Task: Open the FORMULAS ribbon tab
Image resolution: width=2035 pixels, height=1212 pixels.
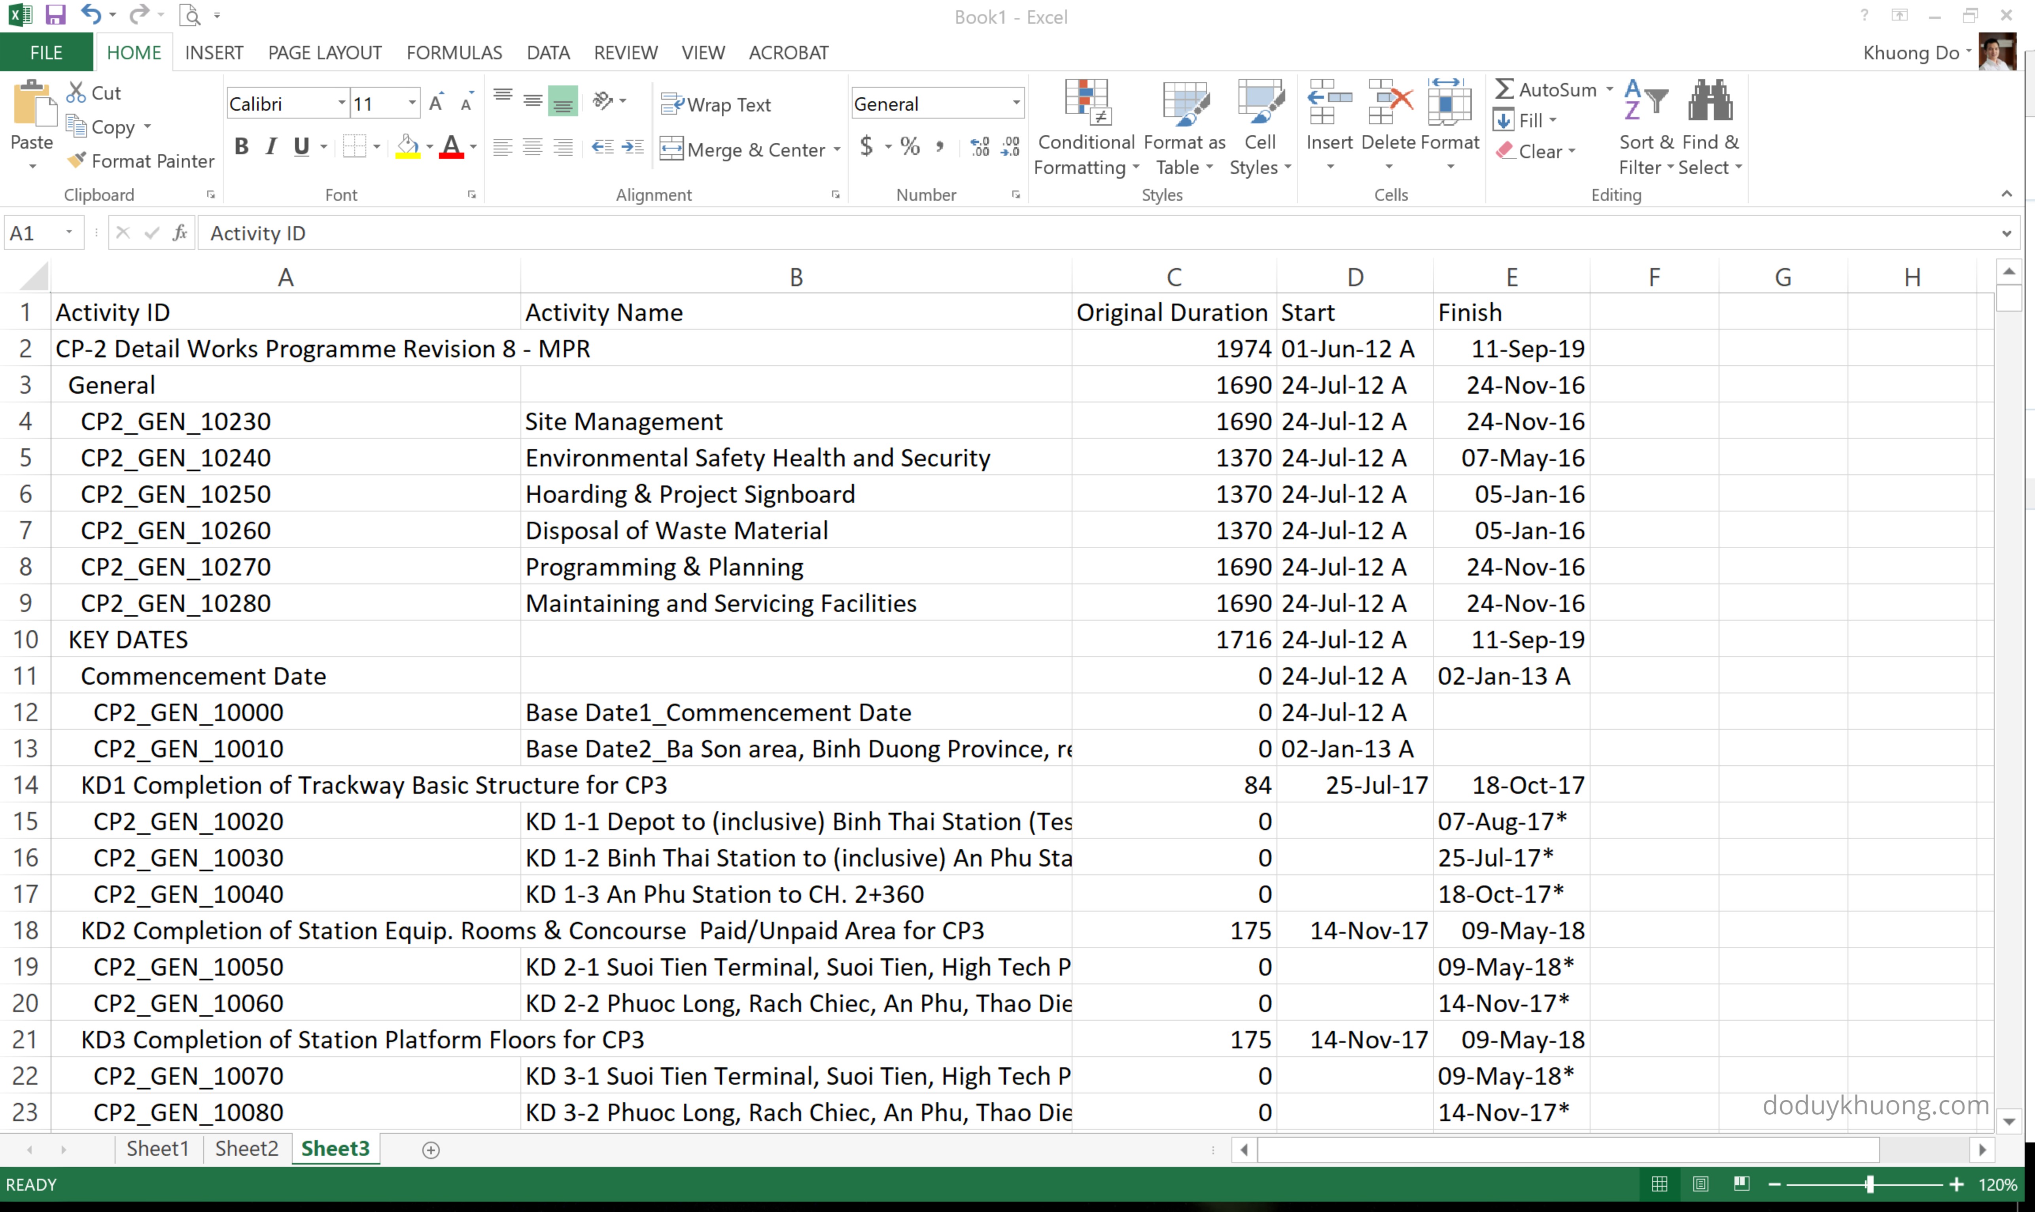Action: (x=454, y=53)
